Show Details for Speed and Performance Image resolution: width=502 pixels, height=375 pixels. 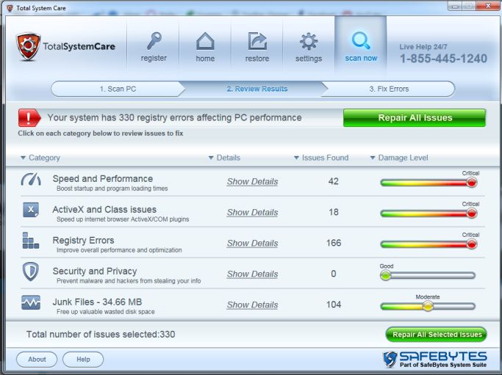pyautogui.click(x=252, y=181)
